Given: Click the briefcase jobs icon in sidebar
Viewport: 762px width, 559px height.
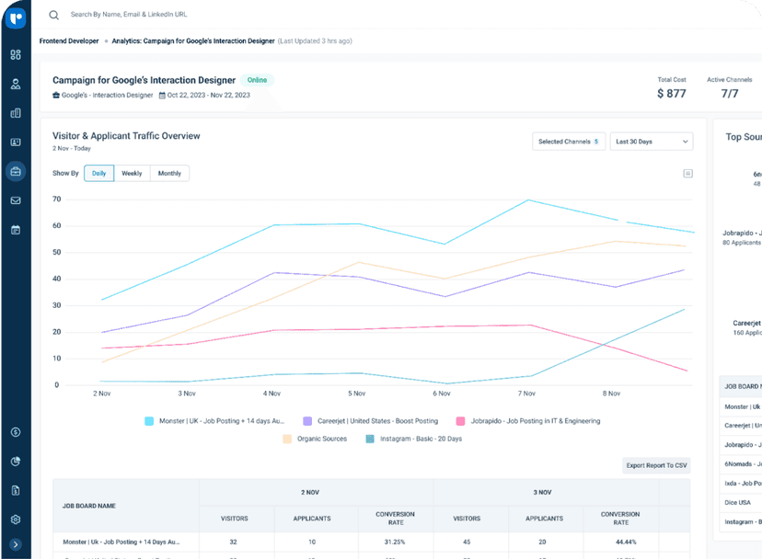Looking at the screenshot, I should 16,171.
